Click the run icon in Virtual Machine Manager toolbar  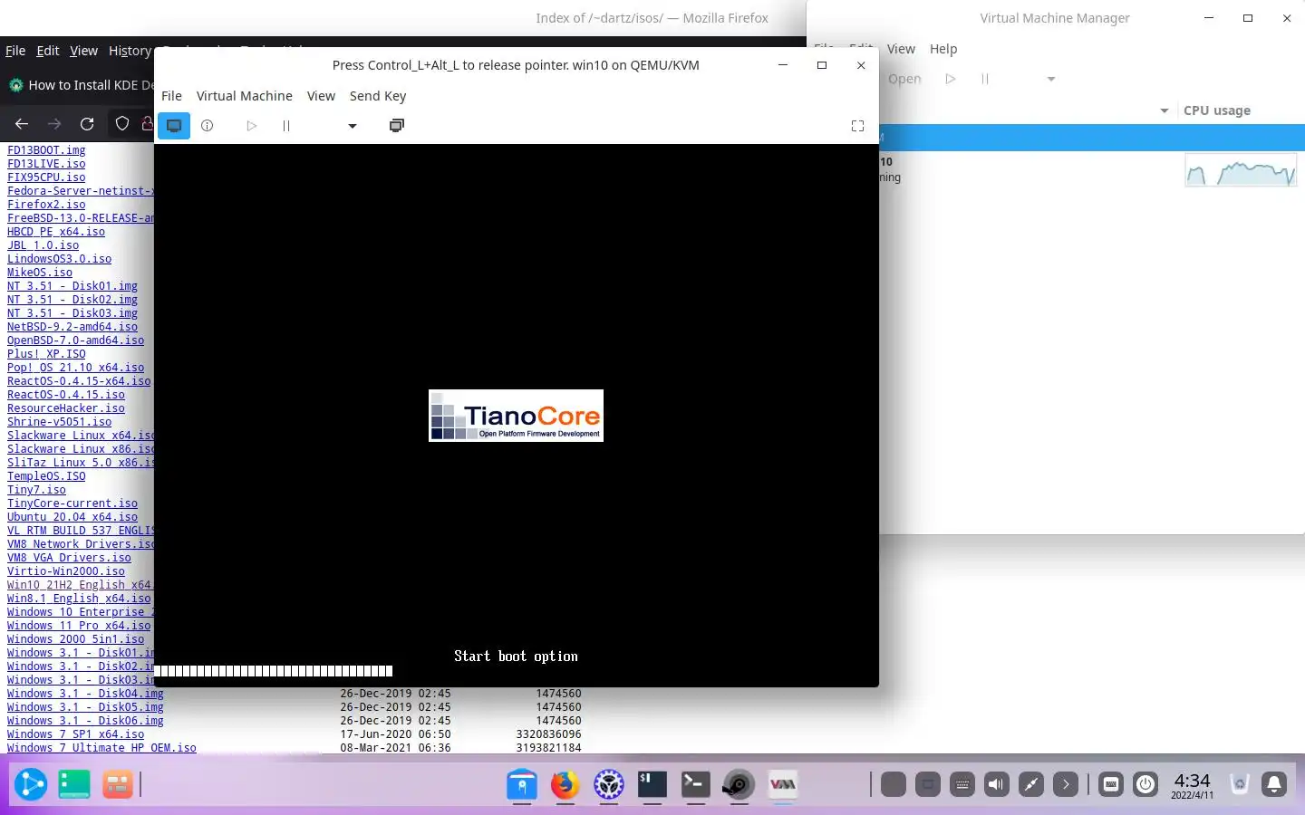pos(950,79)
